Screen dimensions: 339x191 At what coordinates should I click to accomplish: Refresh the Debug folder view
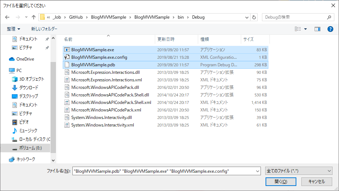click(x=254, y=17)
